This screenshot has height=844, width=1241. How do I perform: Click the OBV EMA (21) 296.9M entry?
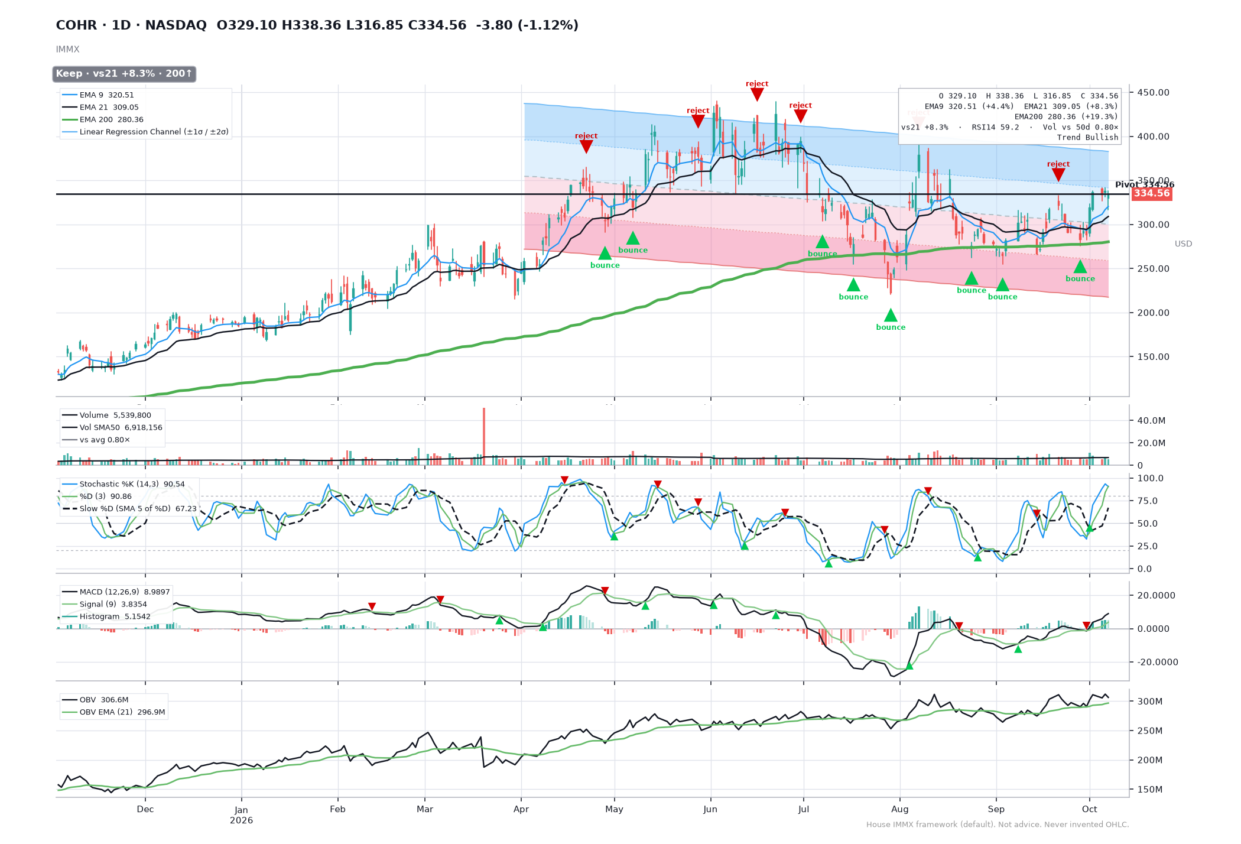pyautogui.click(x=113, y=712)
